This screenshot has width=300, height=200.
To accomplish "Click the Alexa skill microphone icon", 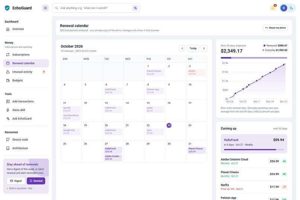I will (8, 110).
